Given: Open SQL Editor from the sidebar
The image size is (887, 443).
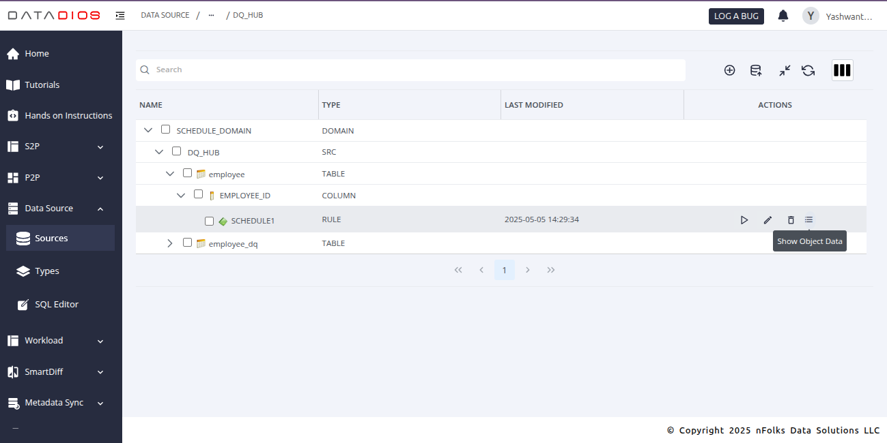Looking at the screenshot, I should (57, 305).
